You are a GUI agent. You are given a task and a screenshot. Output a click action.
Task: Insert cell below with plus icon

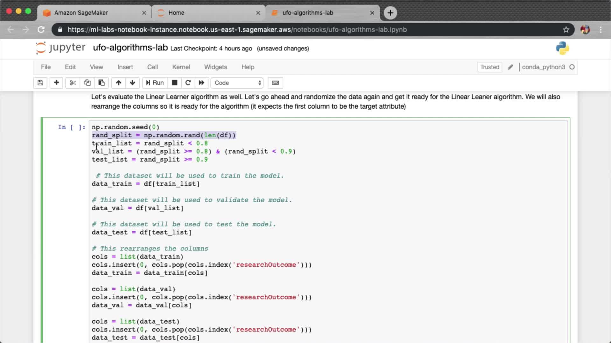pyautogui.click(x=56, y=83)
